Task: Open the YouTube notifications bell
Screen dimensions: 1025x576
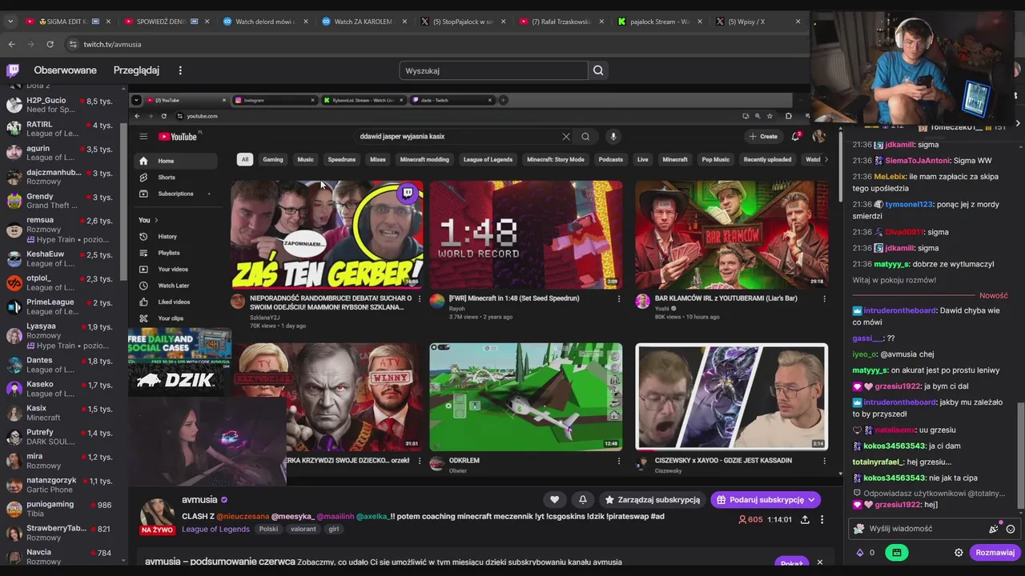Action: pos(795,136)
